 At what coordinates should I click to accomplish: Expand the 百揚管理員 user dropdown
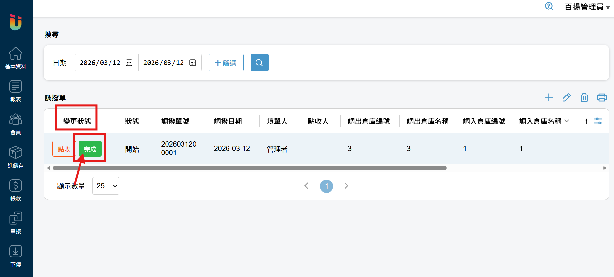(587, 7)
